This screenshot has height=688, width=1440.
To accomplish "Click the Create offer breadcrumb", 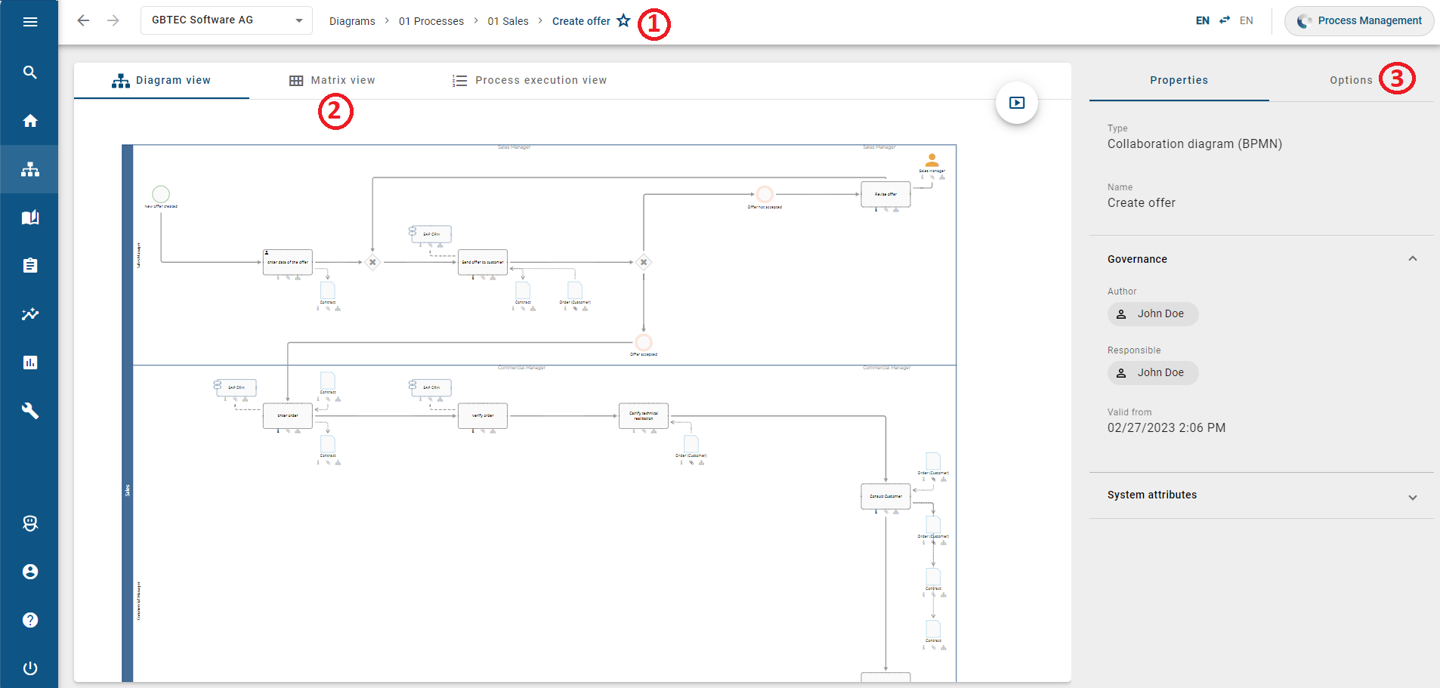I will (x=581, y=21).
